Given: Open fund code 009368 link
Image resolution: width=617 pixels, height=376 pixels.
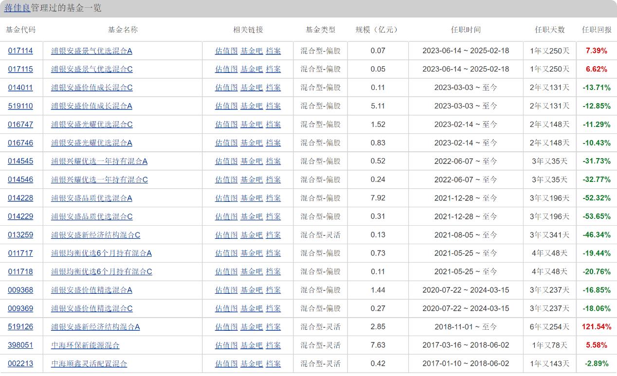Looking at the screenshot, I should point(20,290).
